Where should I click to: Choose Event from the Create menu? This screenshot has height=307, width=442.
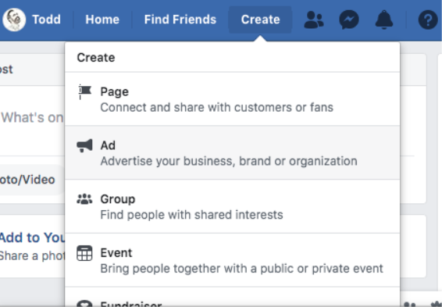point(232,260)
